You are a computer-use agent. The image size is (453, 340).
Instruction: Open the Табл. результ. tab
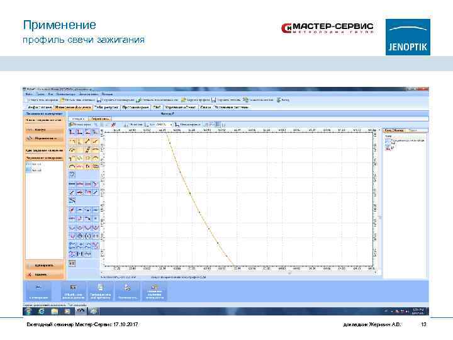[106, 107]
